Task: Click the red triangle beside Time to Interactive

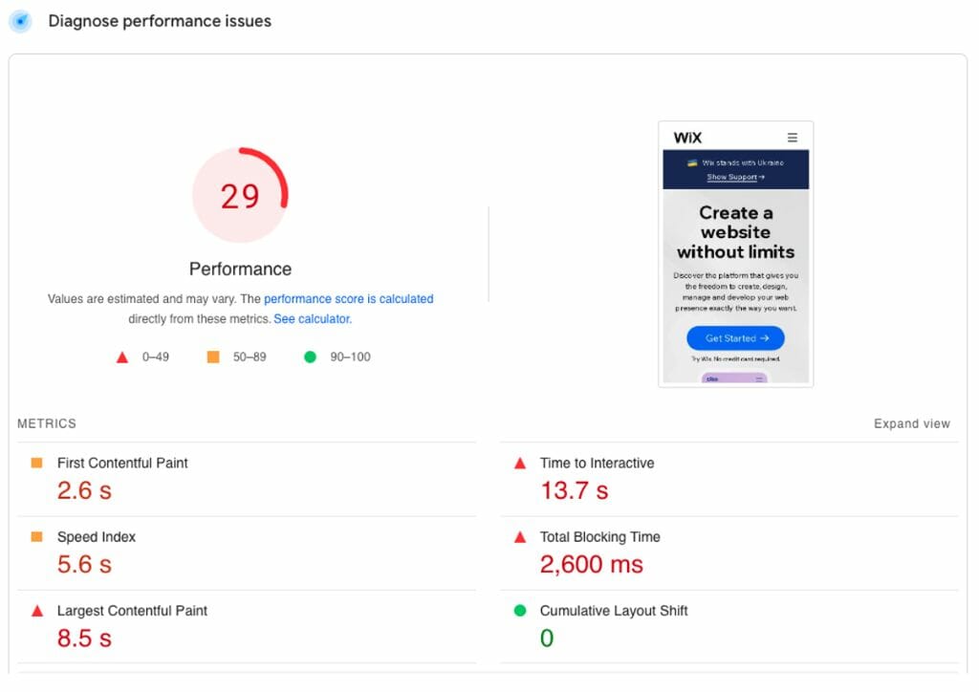Action: tap(520, 463)
